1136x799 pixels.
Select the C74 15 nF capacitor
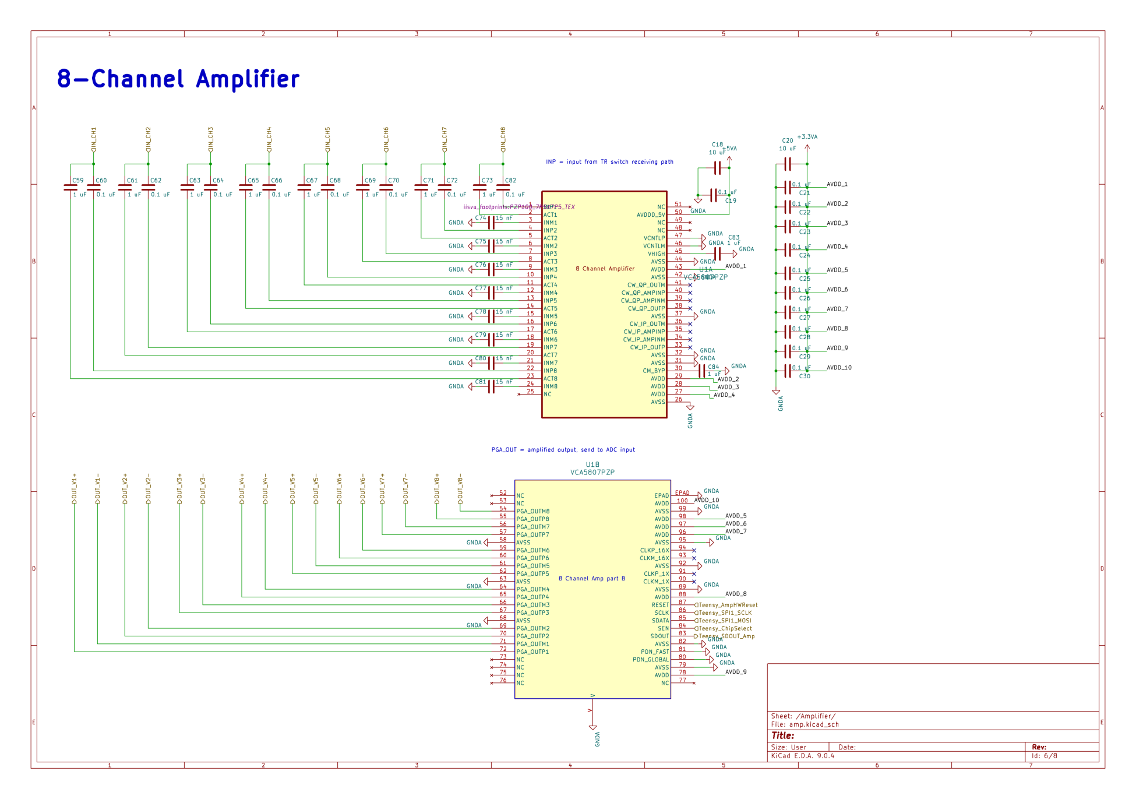pos(491,223)
